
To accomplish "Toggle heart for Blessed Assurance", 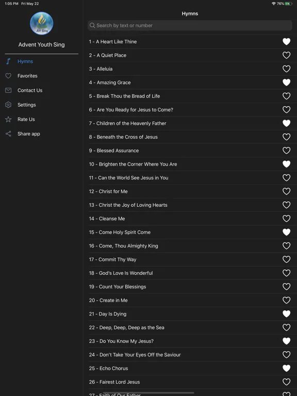I will pos(286,151).
